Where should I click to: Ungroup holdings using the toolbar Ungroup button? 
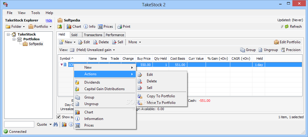pyautogui.click(x=268, y=50)
